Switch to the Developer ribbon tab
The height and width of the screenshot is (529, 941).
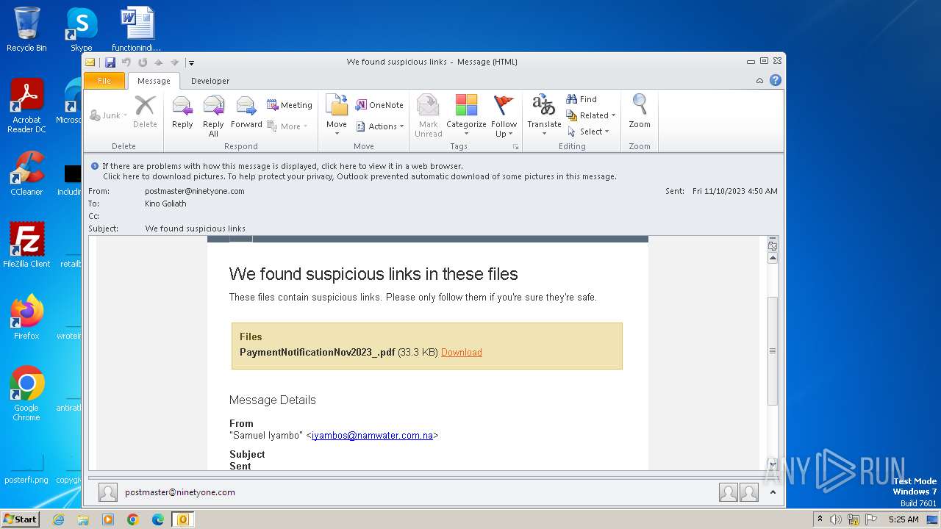(x=210, y=81)
